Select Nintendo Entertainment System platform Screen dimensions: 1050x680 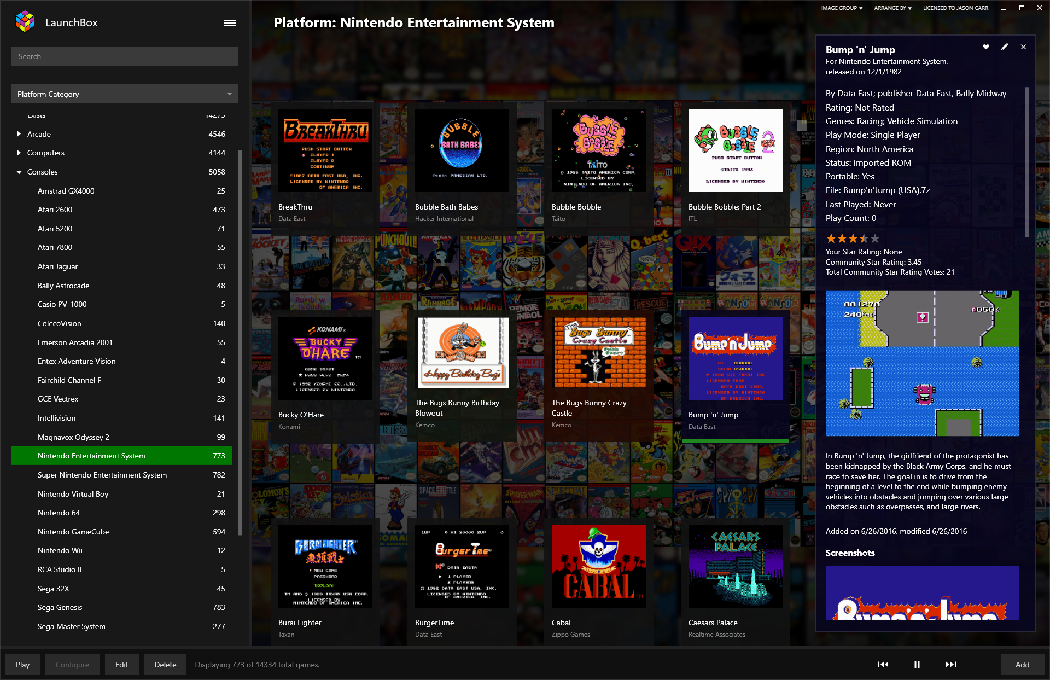click(x=121, y=456)
